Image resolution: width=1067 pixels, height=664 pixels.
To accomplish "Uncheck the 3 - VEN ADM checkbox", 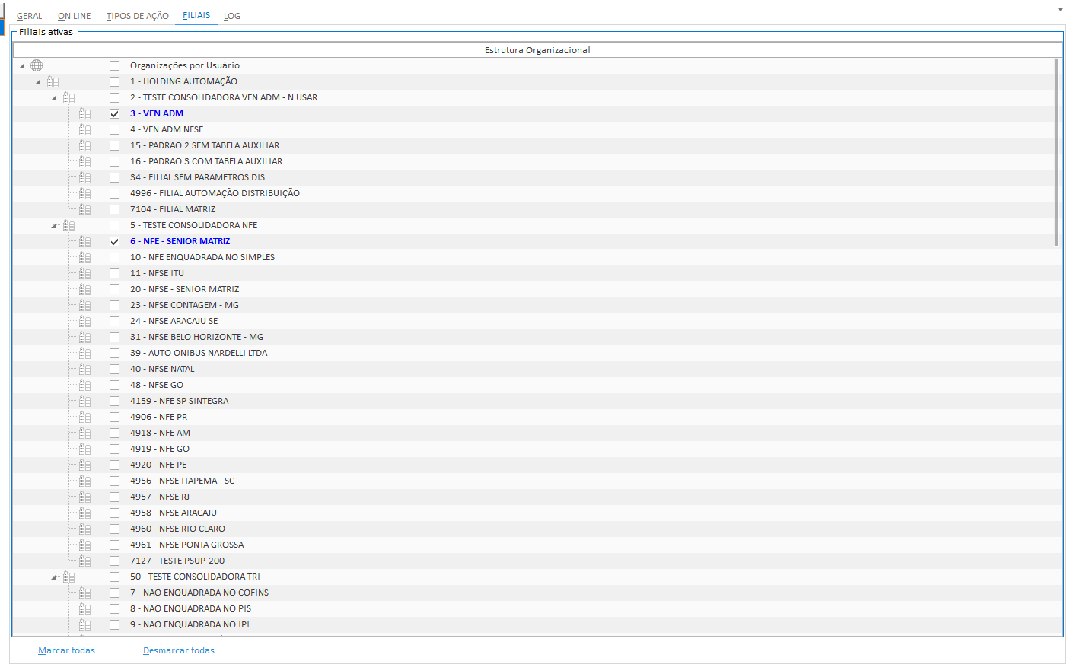I will click(x=114, y=113).
